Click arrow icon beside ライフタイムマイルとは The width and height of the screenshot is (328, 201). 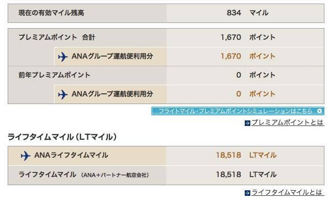247,193
